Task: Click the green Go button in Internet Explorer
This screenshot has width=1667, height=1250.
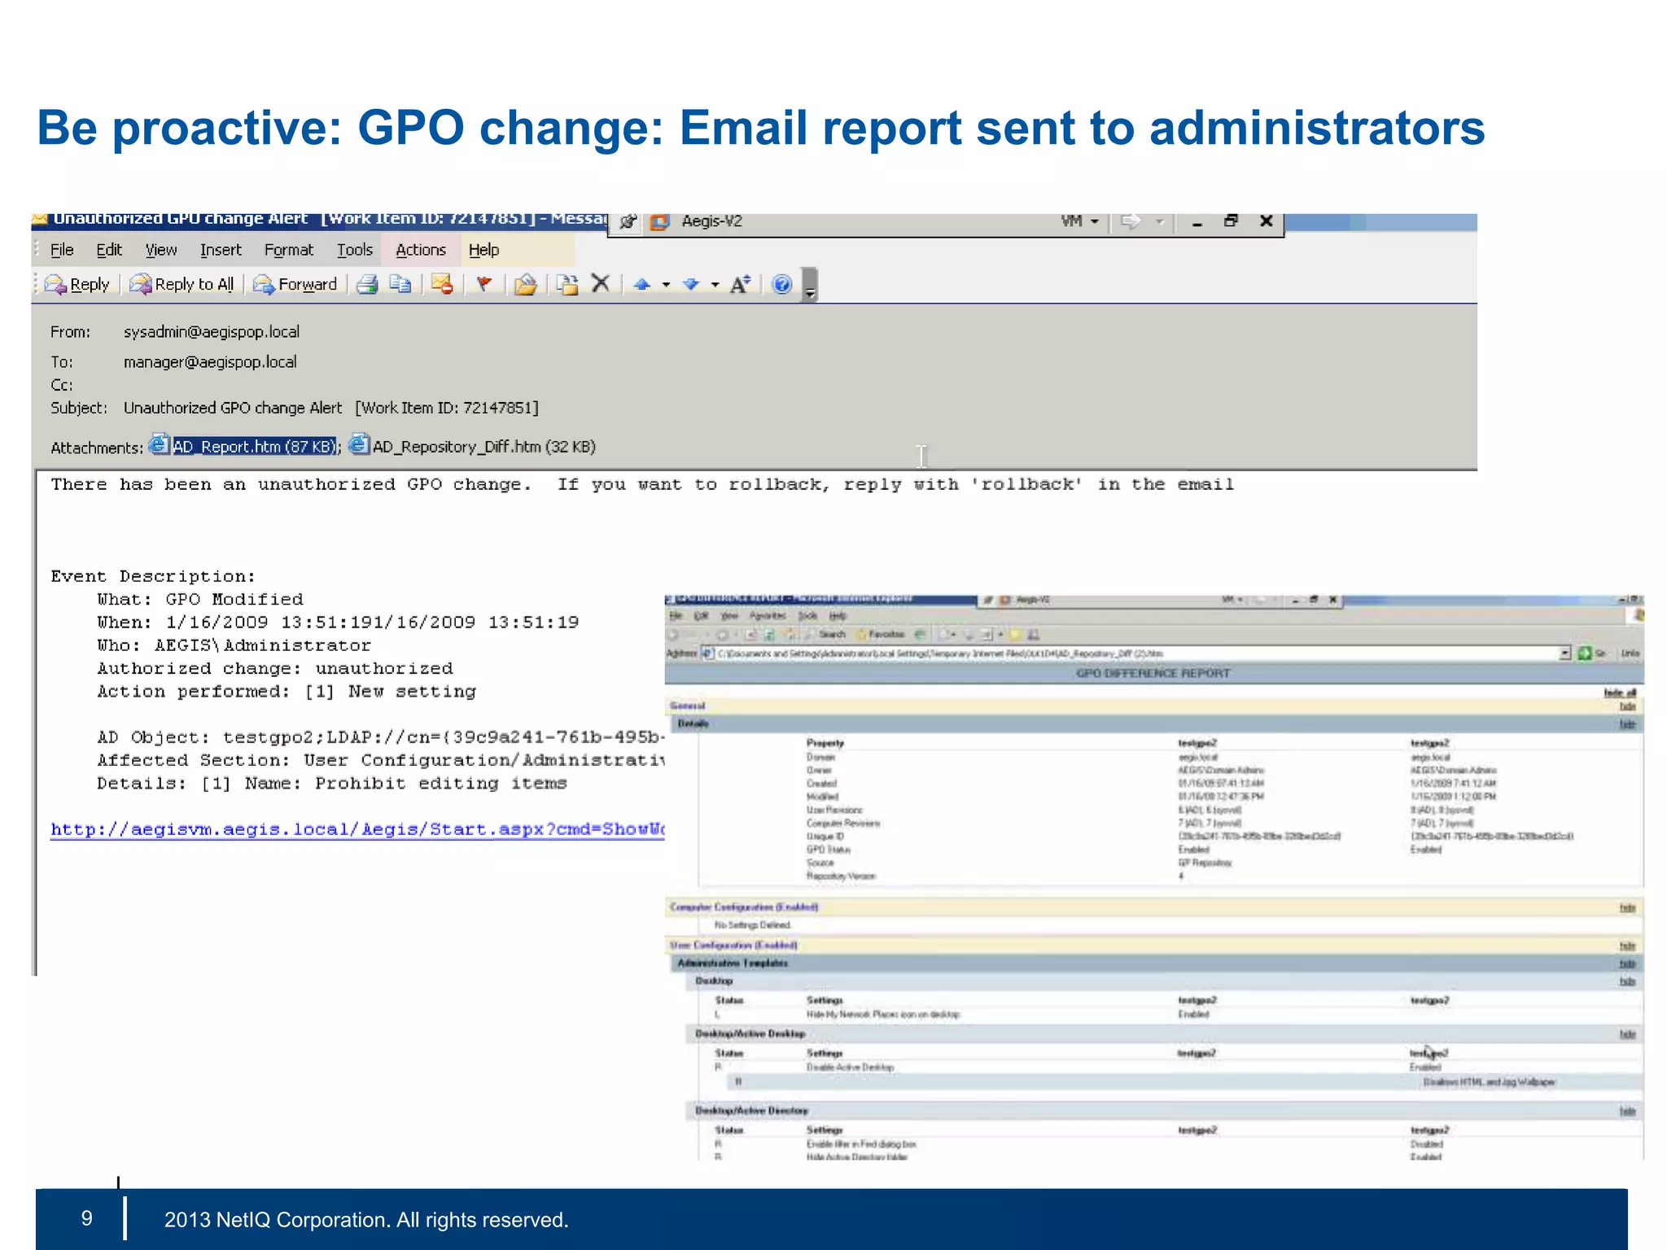Action: tap(1591, 653)
